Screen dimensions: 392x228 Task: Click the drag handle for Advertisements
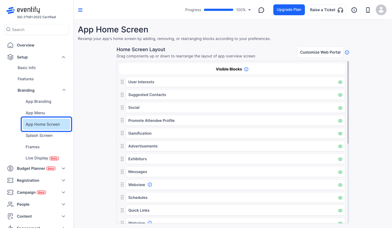(122, 146)
